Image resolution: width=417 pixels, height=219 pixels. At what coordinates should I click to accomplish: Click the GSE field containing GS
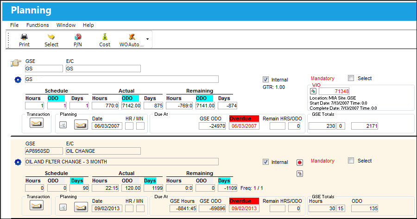coord(44,69)
